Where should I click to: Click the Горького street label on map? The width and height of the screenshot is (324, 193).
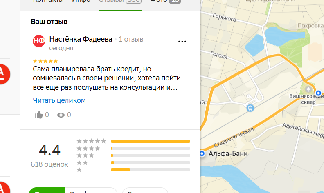225,18
